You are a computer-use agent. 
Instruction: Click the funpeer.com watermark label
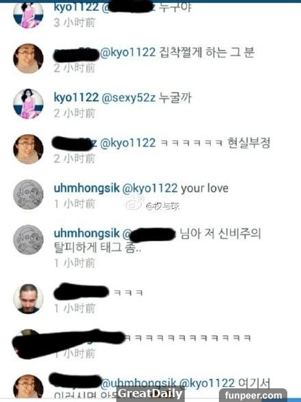253,395
